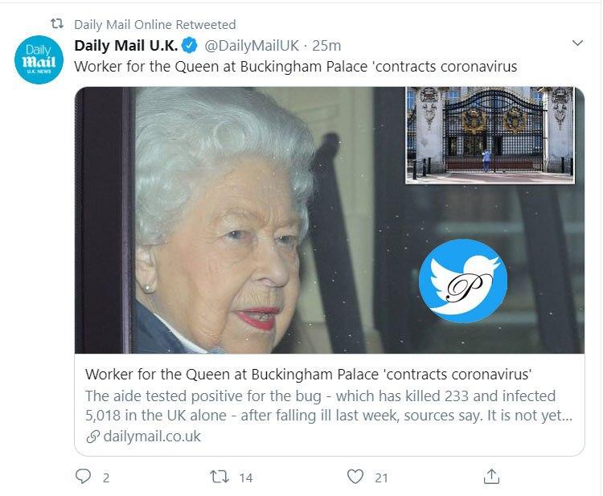The height and width of the screenshot is (496, 603).
Task: Like the tweet with the heart icon
Action: click(355, 477)
